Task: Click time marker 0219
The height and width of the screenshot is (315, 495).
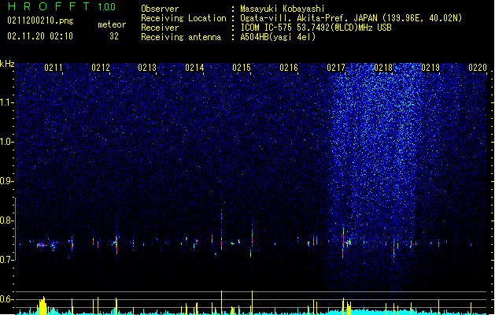Action: click(430, 68)
